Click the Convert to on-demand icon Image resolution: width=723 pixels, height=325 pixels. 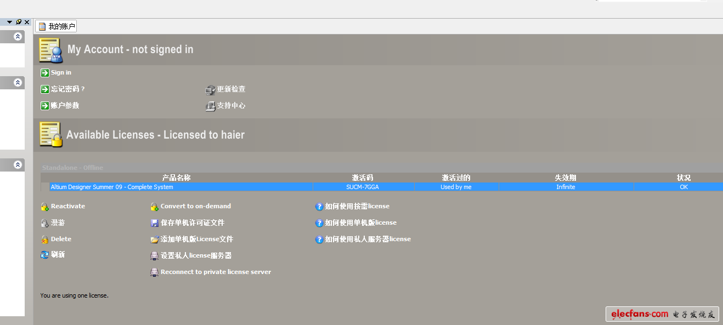coord(155,207)
